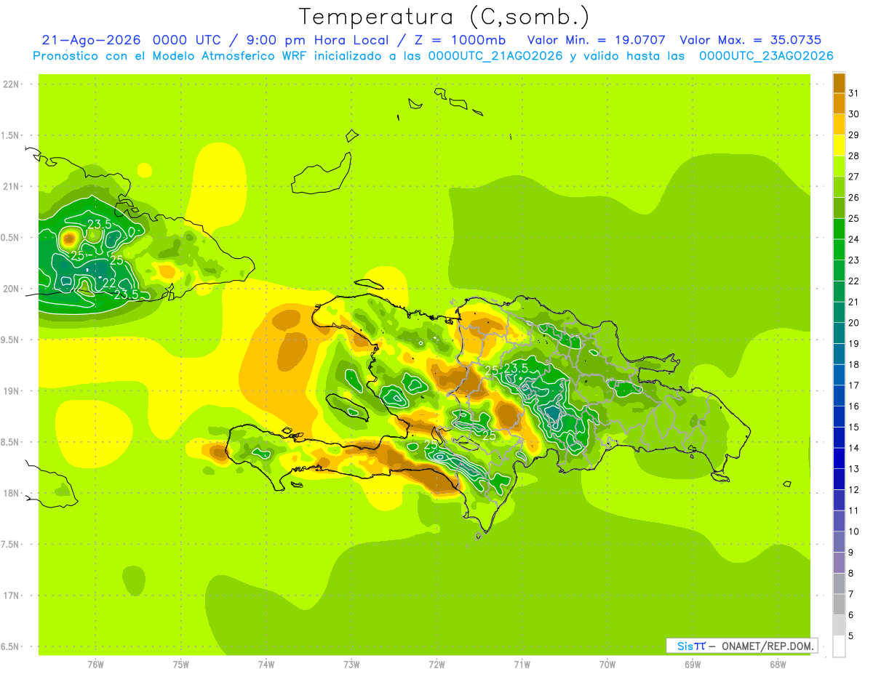The width and height of the screenshot is (873, 674).
Task: Click the legend value "15"
Action: [853, 428]
